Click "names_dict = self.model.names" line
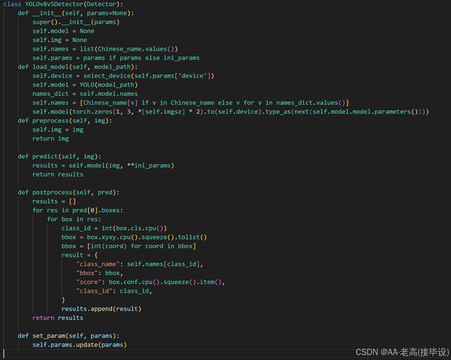 pyautogui.click(x=85, y=94)
